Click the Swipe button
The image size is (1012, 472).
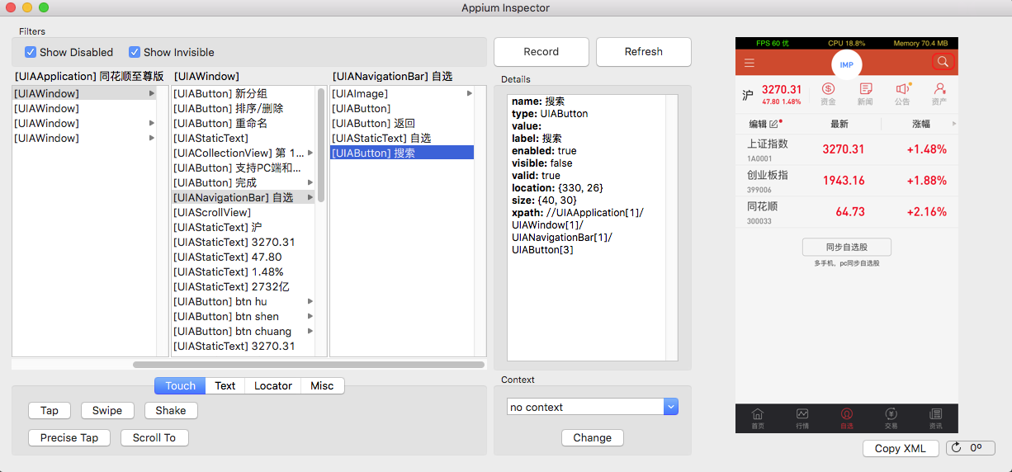tap(107, 410)
